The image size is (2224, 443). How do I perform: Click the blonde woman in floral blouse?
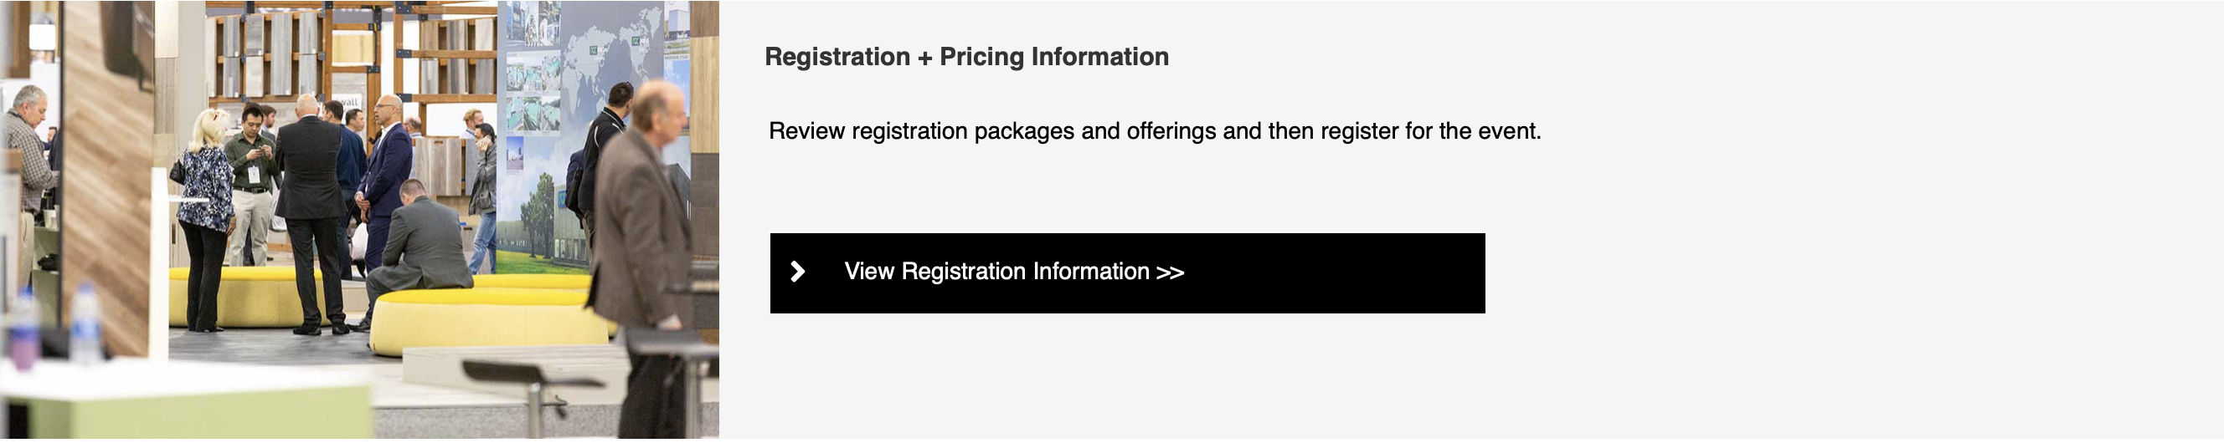pos(205,220)
